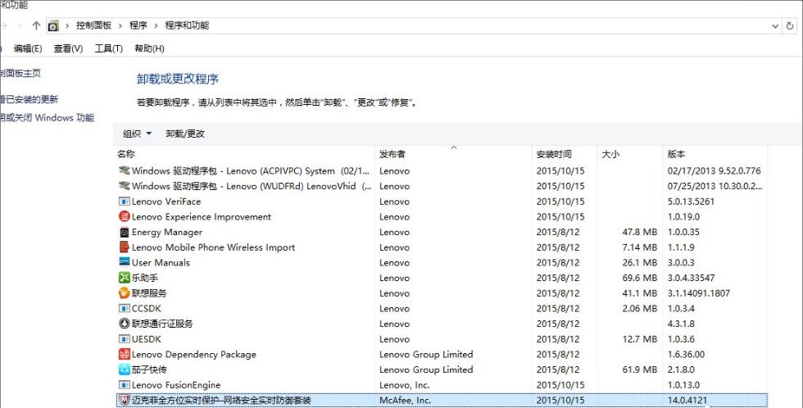Image resolution: width=803 pixels, height=408 pixels.
Task: Open the 组织 dropdown menu
Action: pyautogui.click(x=138, y=134)
